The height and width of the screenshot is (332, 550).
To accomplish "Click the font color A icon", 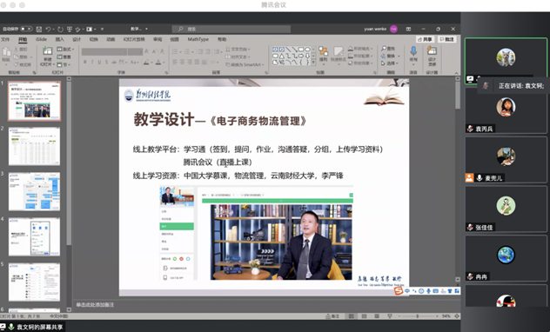I will pyautogui.click(x=158, y=63).
